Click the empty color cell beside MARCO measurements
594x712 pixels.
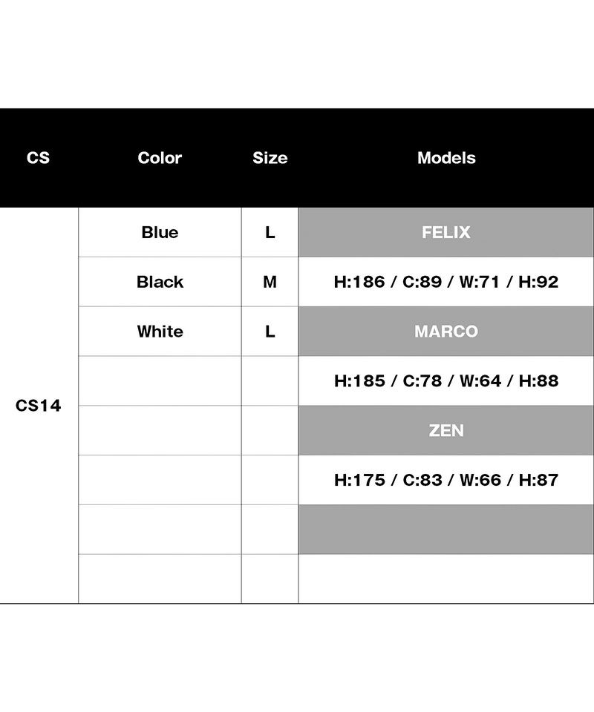[x=160, y=380]
